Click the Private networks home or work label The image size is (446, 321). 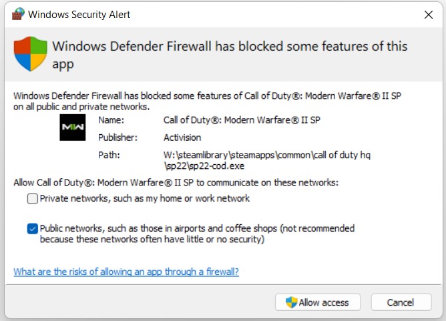coord(145,198)
